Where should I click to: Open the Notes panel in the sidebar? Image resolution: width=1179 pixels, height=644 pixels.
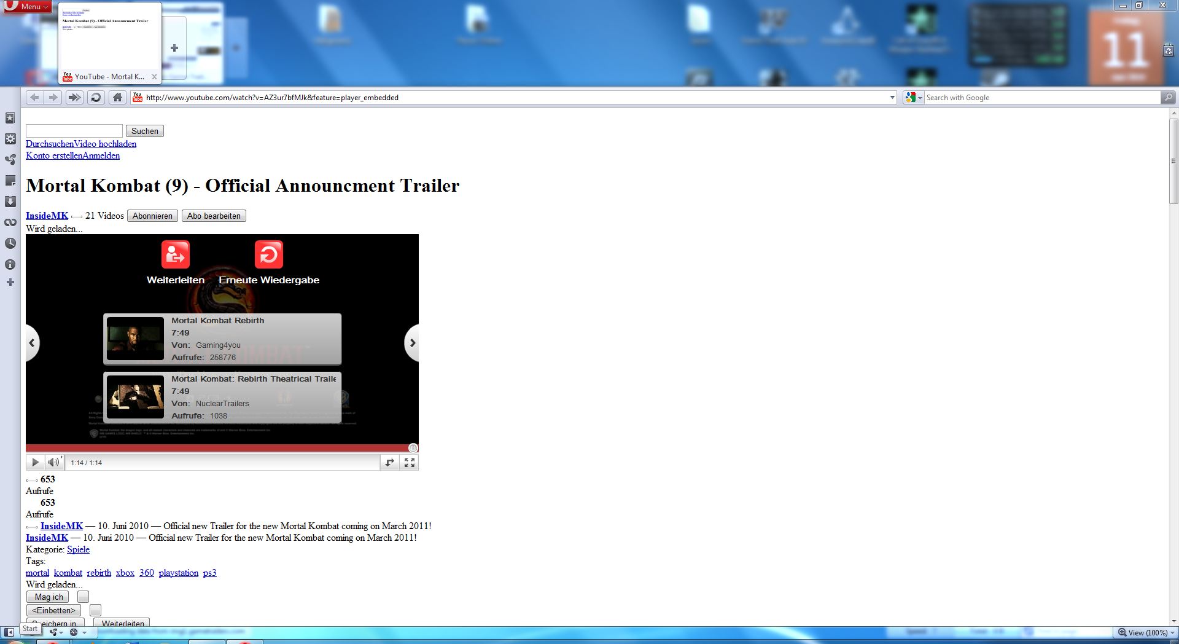coord(10,181)
